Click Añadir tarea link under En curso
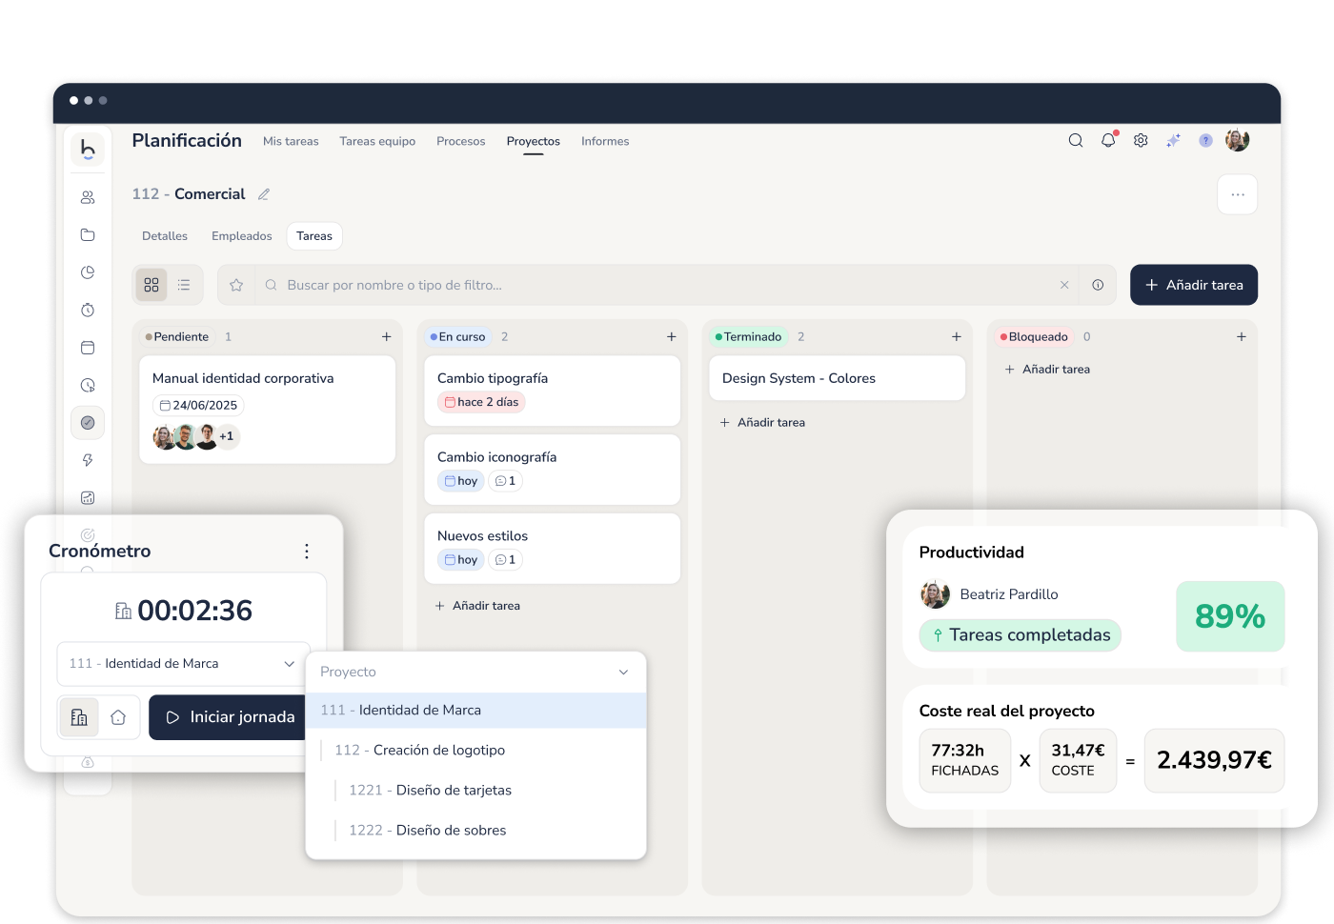The image size is (1334, 924). [x=477, y=606]
